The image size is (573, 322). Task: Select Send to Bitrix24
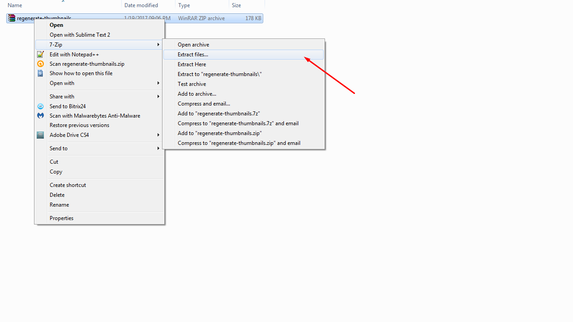pos(99,106)
